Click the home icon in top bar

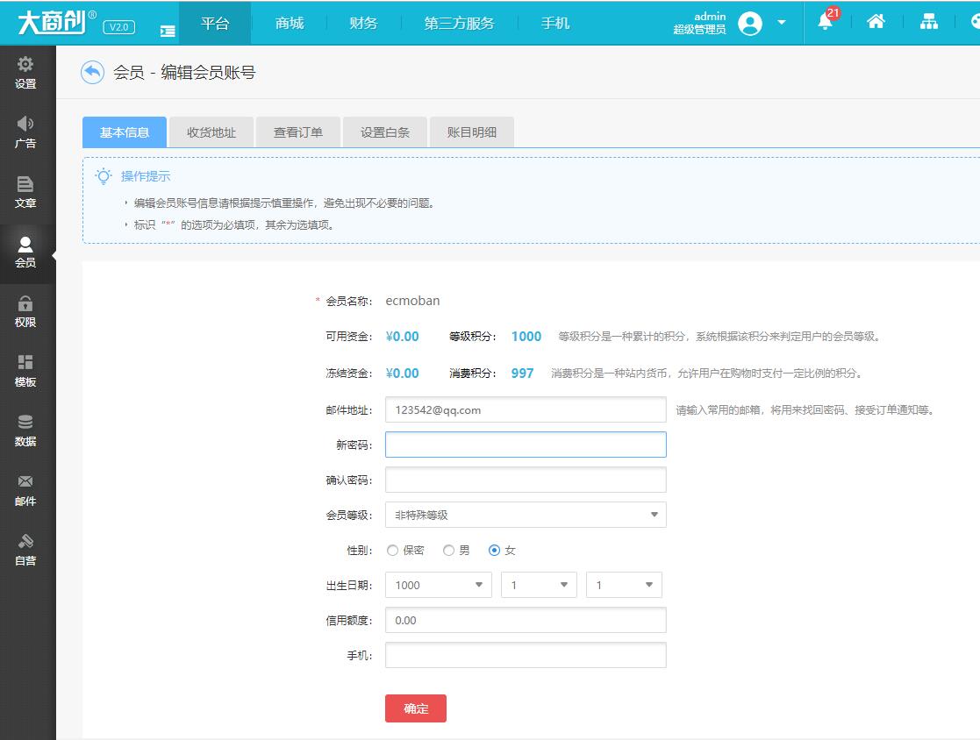(x=876, y=23)
